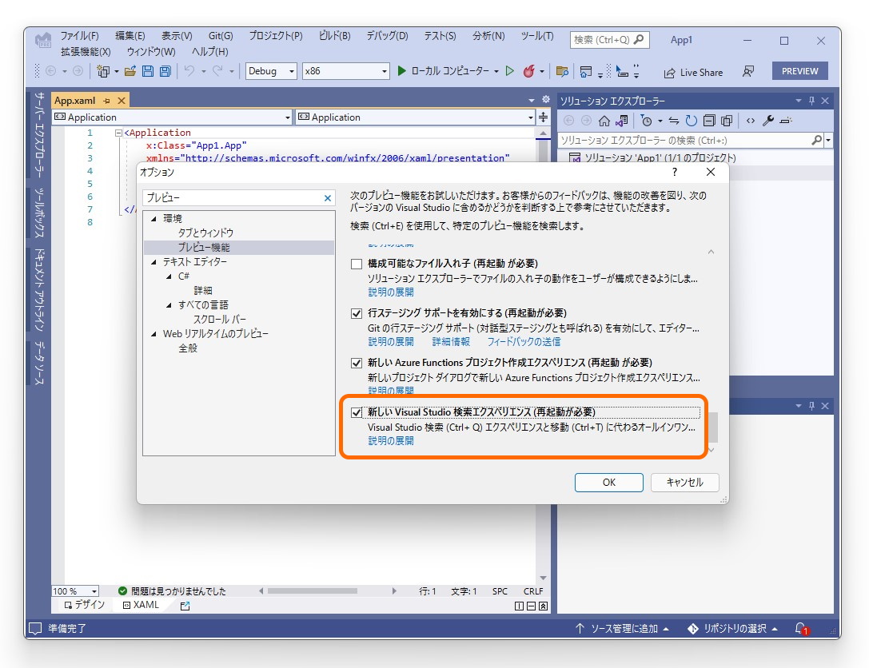
Task: Open the フィードバックの送信 link
Action: click(x=524, y=342)
